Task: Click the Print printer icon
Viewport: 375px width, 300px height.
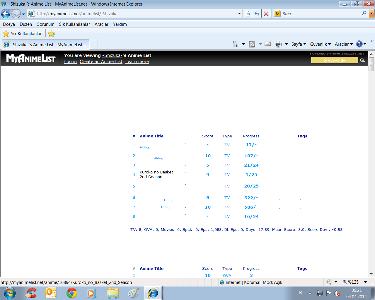Action: point(278,44)
